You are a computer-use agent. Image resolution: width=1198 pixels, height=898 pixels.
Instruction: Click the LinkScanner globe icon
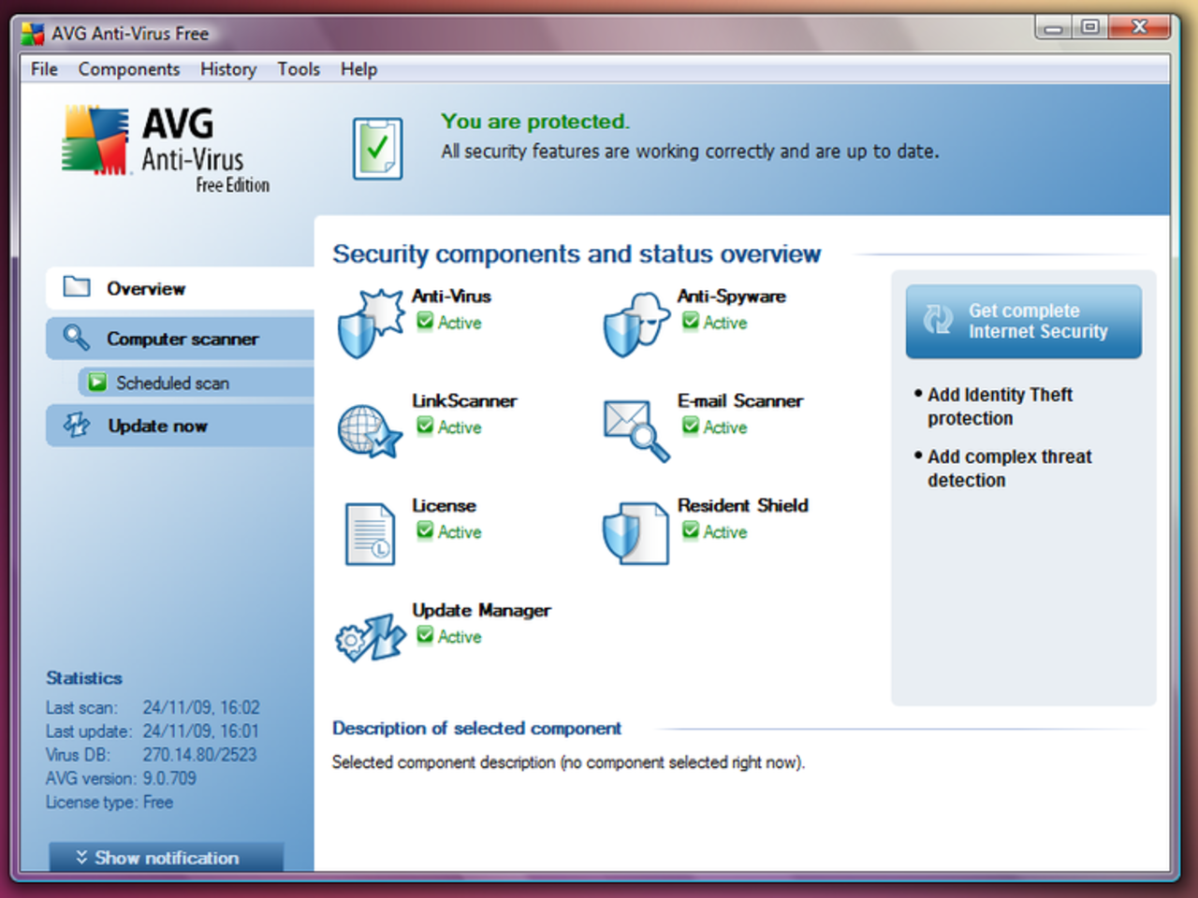coord(370,430)
